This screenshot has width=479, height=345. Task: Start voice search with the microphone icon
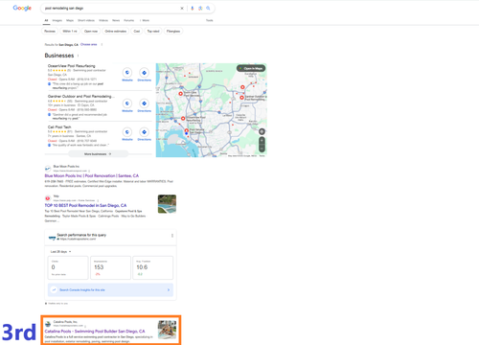pos(193,9)
